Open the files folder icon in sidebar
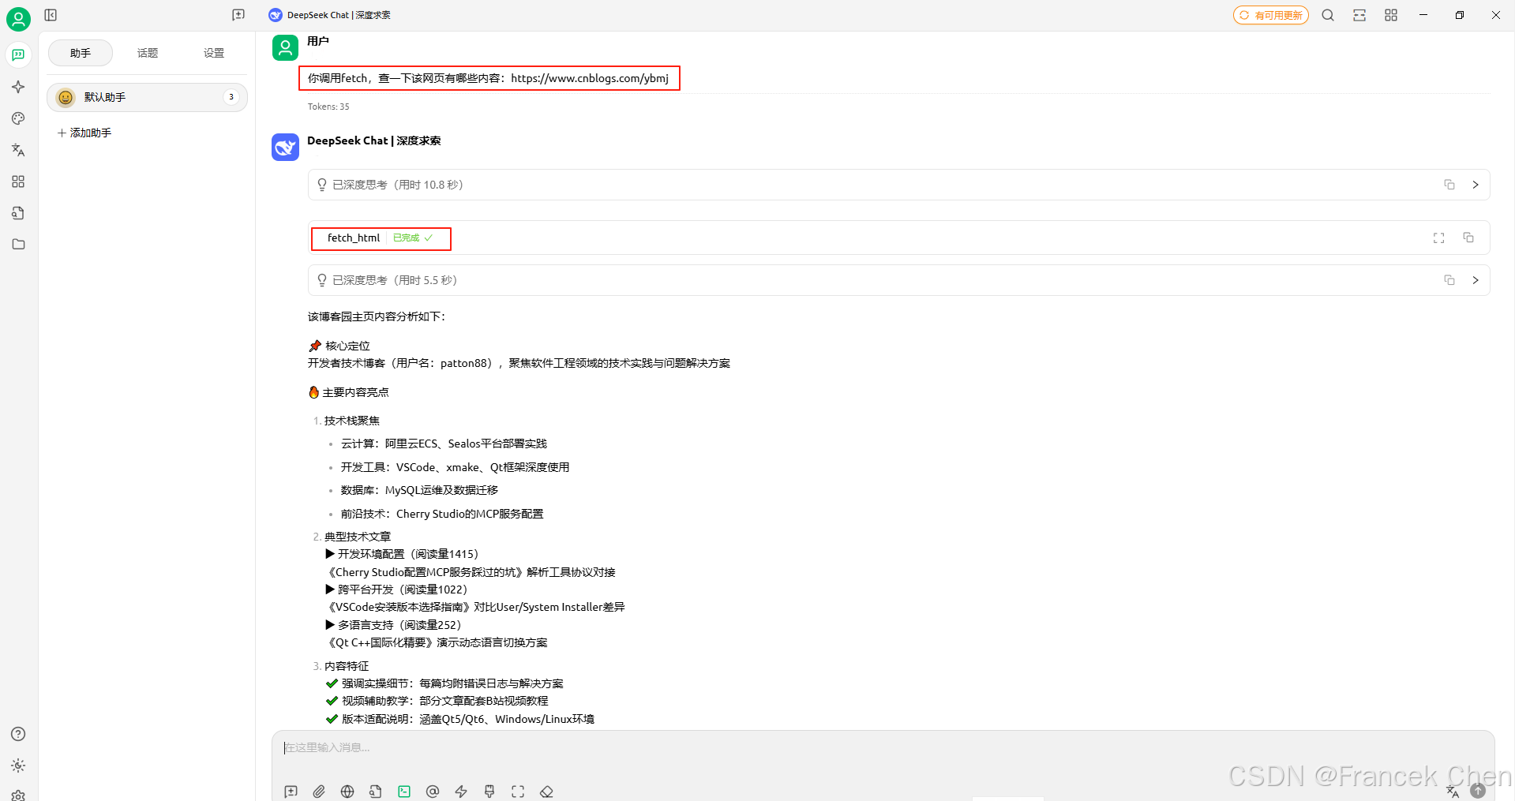This screenshot has height=801, width=1515. pos(18,245)
